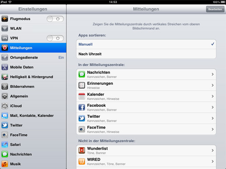The height and width of the screenshot is (169, 226).
Task: Tap the Ortungsdienste arrow icon
Action: coord(5,58)
